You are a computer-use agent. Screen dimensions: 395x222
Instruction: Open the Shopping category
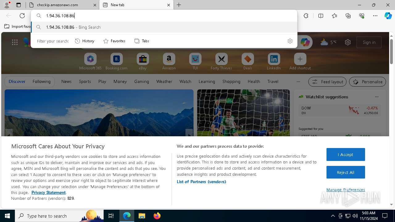(x=231, y=81)
